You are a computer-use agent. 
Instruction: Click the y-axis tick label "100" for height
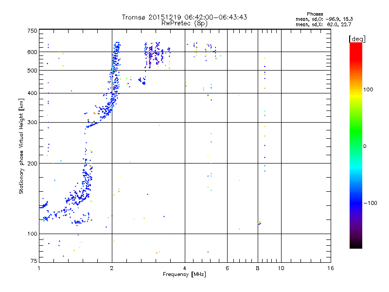pyautogui.click(x=32, y=234)
